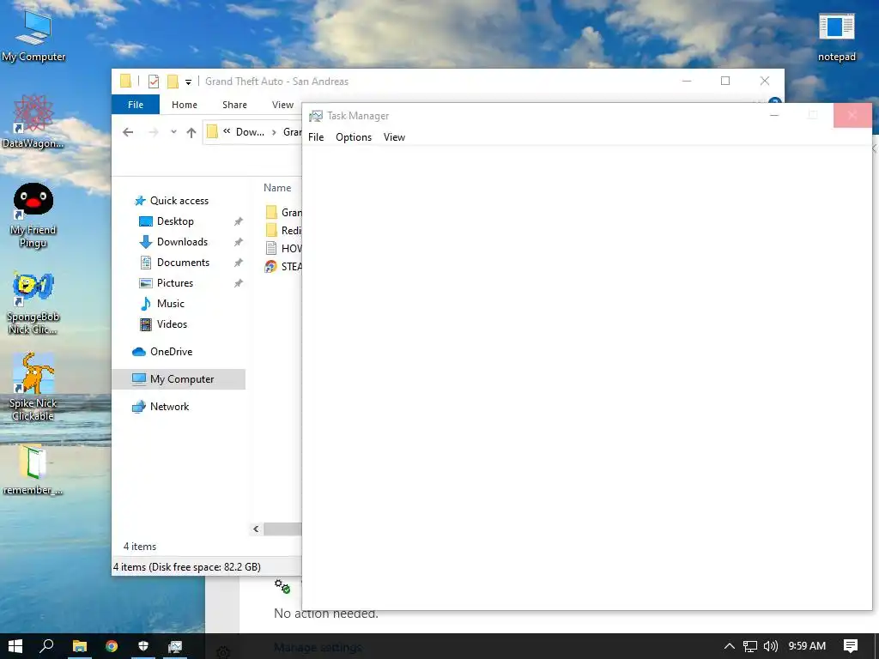Close the Task Manager window
This screenshot has height=659, width=879.
(x=852, y=116)
